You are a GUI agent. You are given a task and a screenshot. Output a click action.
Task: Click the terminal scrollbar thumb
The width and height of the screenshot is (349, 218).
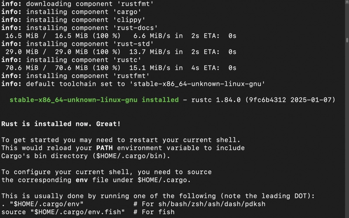click(x=347, y=40)
